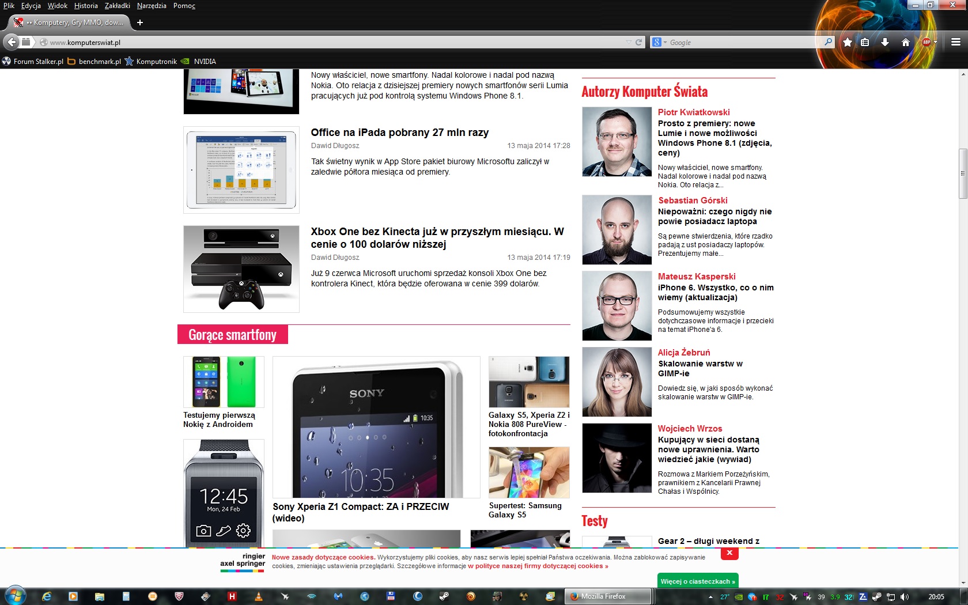Expand the Adblock Plus dropdown arrow

pyautogui.click(x=936, y=42)
